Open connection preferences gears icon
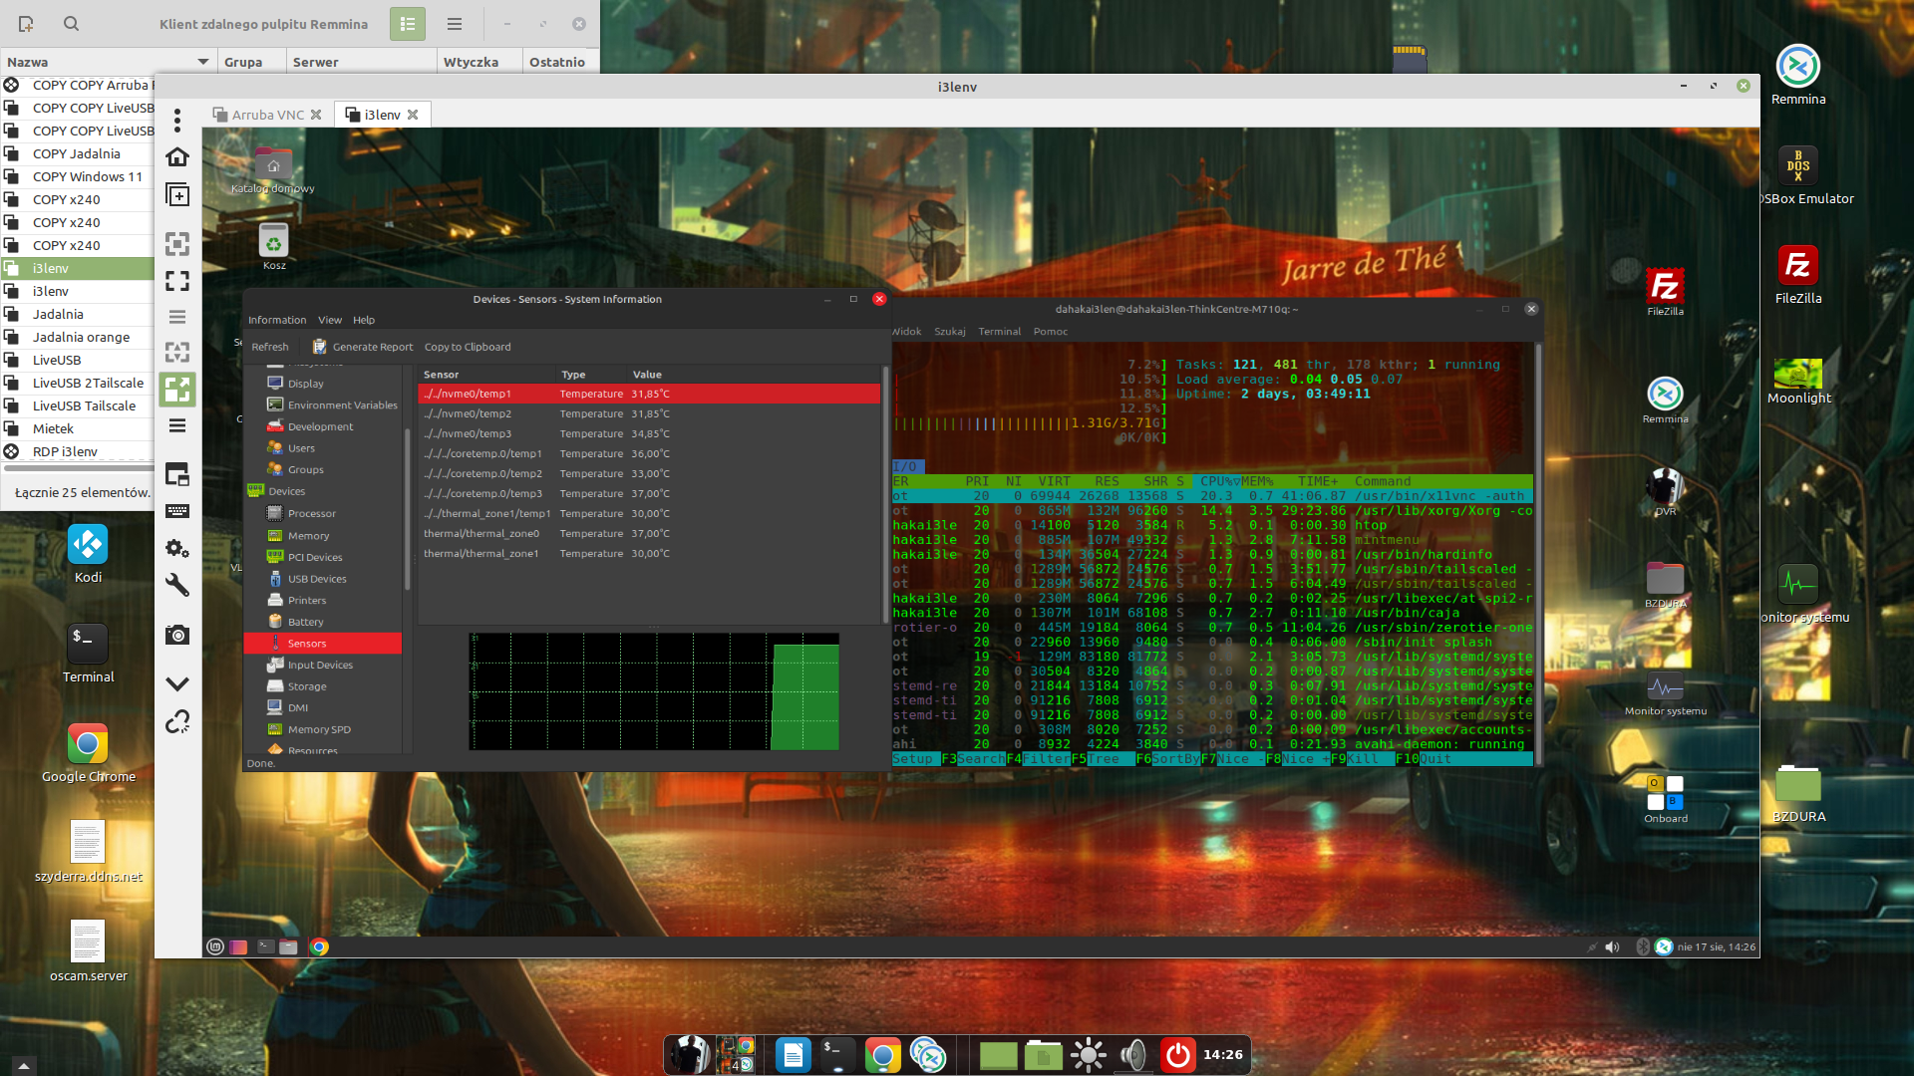1914x1076 pixels. 177,548
